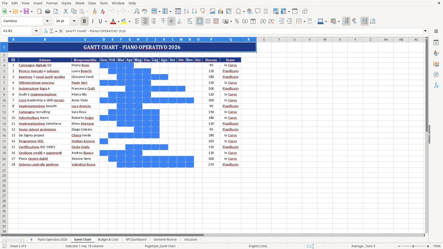Open Function Wizard fx icon
The width and height of the screenshot is (443, 249).
click(46, 31)
